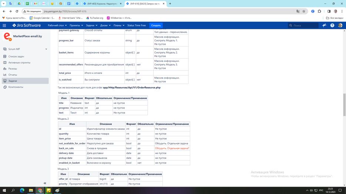Click the Создать button

tap(156, 25)
